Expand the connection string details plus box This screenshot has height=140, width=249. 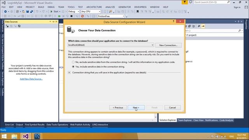(69, 73)
